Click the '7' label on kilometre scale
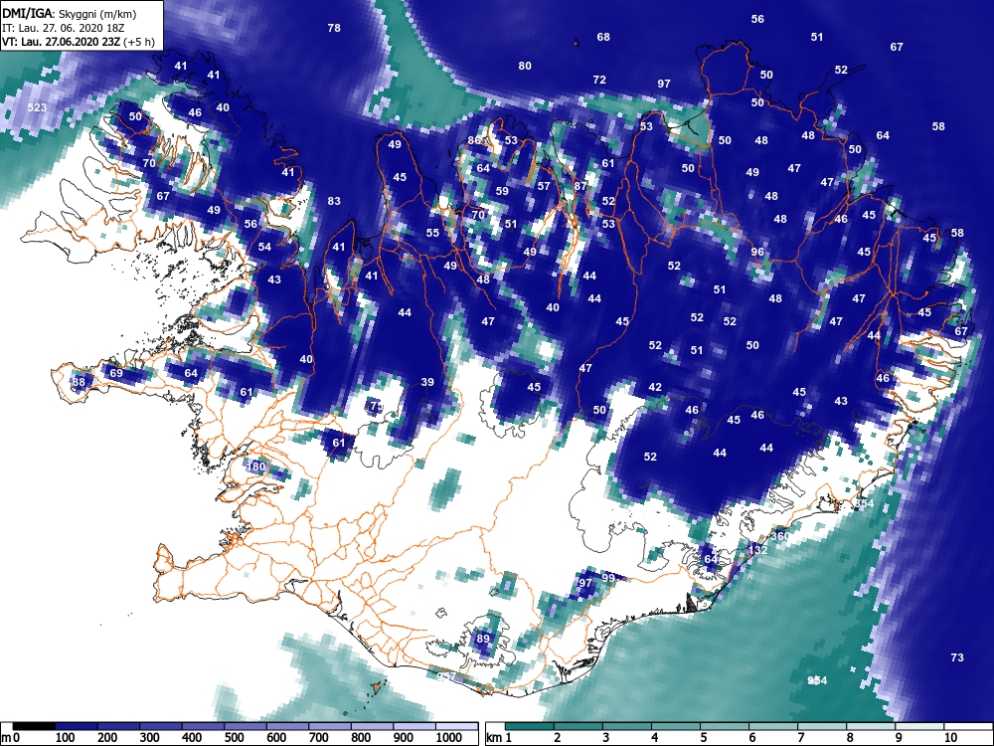Image resolution: width=994 pixels, height=746 pixels. [800, 737]
